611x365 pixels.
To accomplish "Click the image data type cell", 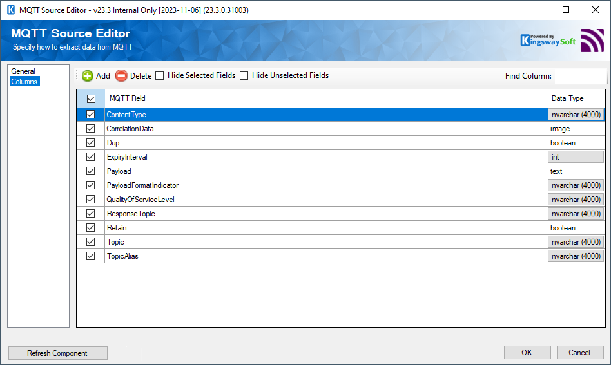I will click(576, 128).
